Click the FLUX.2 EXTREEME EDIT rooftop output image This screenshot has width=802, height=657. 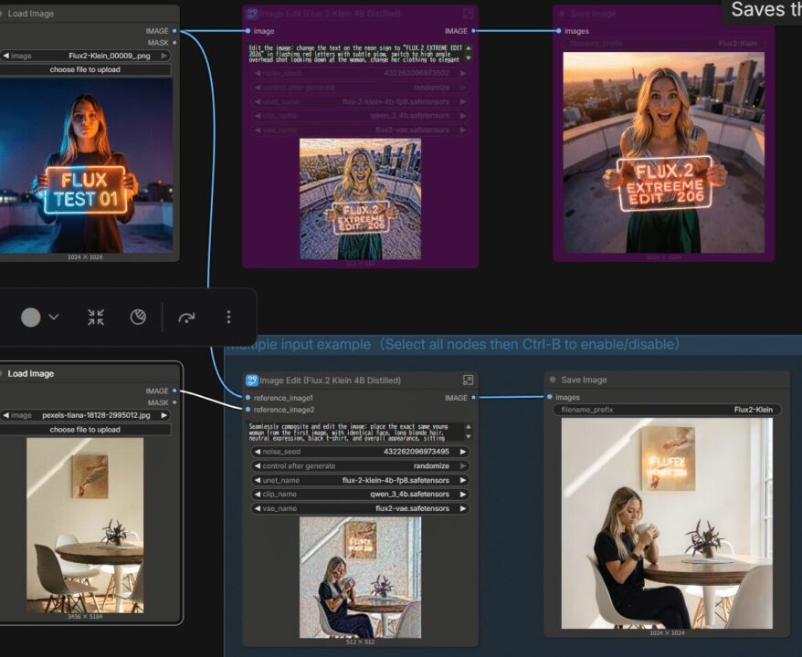[664, 152]
